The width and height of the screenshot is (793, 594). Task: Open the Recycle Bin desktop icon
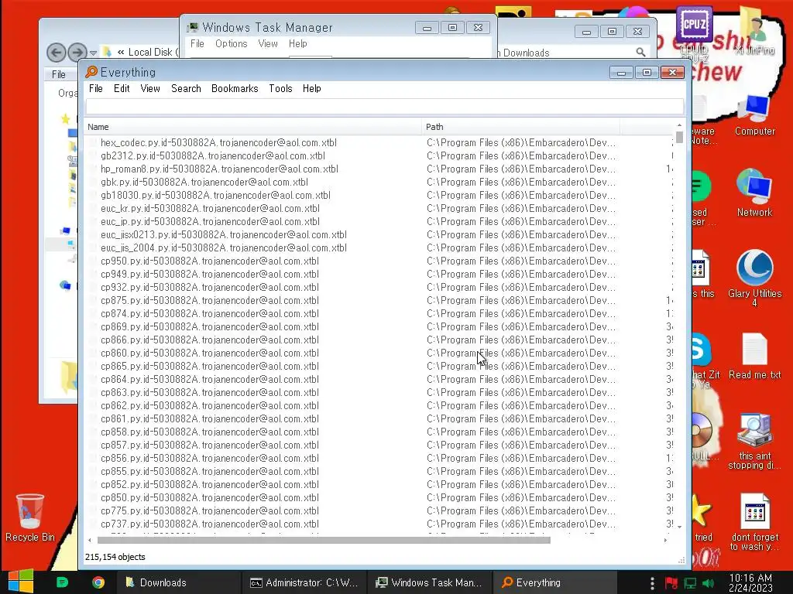[30, 517]
